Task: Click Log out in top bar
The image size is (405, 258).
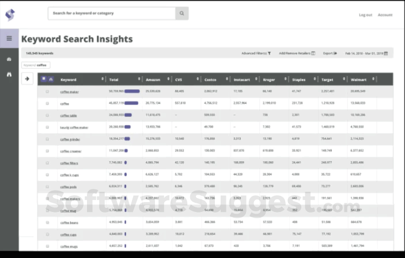Action: [365, 15]
